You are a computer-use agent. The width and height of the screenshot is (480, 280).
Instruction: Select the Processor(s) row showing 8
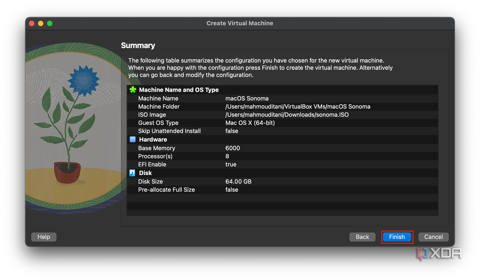pos(227,156)
